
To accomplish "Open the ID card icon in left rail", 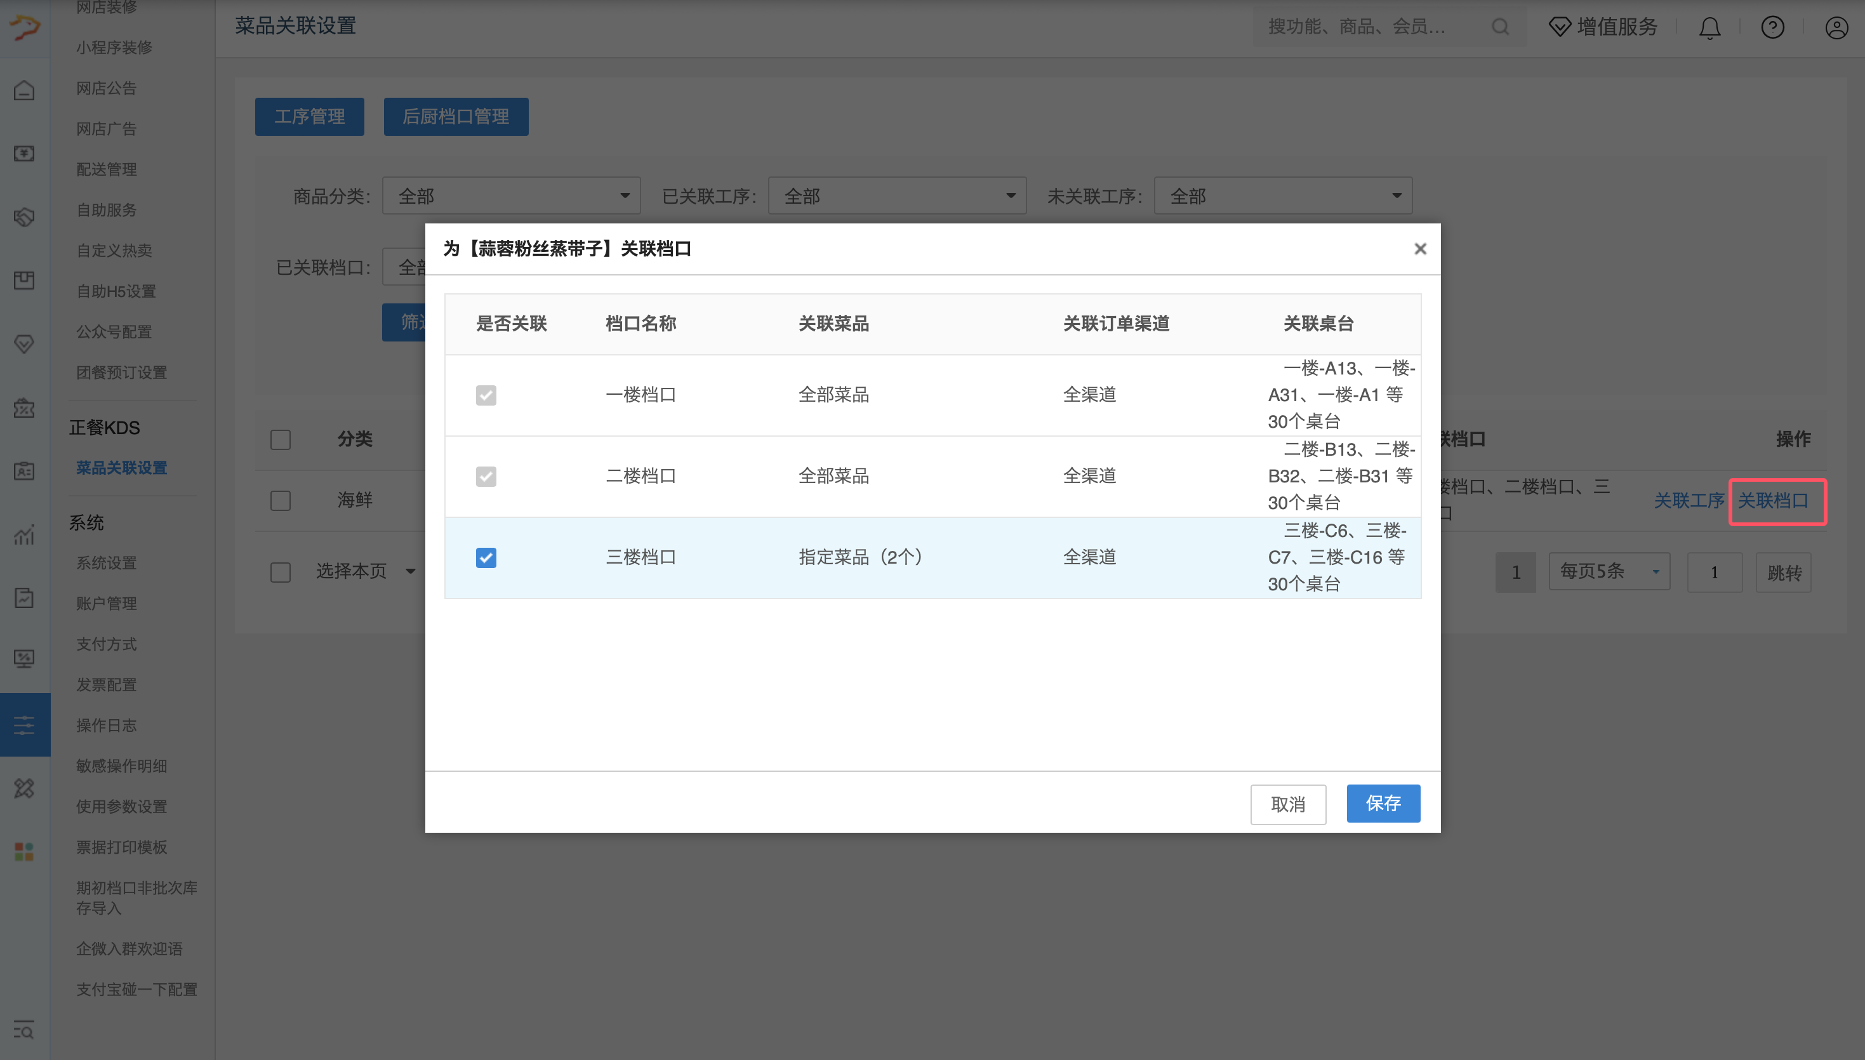I will 25,471.
